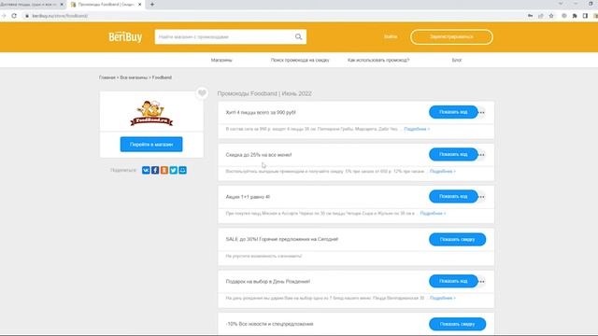
Task: Click the share page icon in address bar
Action: [x=541, y=16]
